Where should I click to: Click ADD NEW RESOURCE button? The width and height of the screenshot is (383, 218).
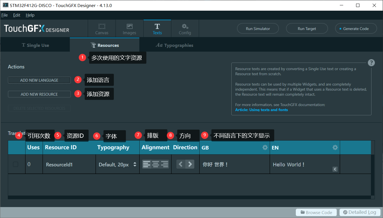39,94
